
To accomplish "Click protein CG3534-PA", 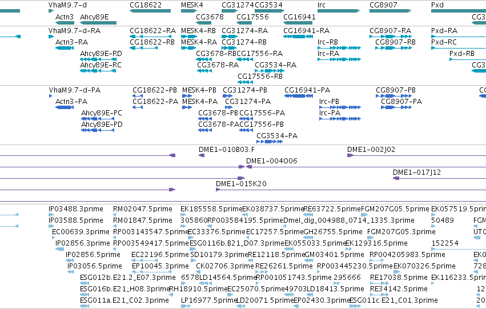I will pos(270,142).
